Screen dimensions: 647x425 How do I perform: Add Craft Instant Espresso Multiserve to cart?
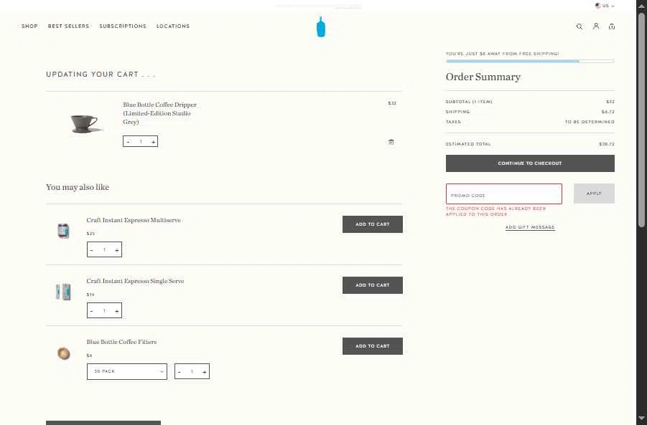(372, 224)
